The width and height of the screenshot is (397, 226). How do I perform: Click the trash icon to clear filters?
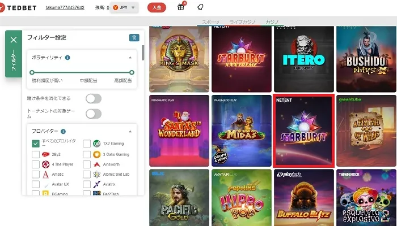[134, 38]
